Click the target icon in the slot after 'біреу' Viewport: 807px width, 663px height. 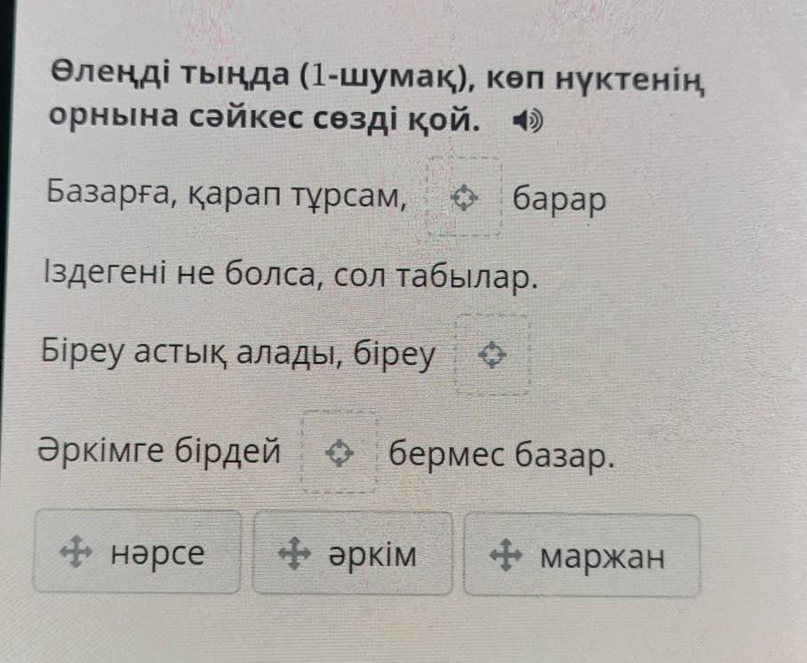[491, 356]
